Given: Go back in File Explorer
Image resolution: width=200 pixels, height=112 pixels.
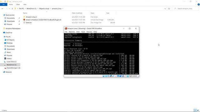Looking at the screenshot, I should 2,8.
